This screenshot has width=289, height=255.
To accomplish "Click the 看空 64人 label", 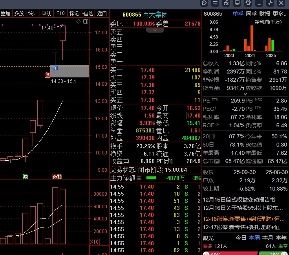I will pos(277,246).
